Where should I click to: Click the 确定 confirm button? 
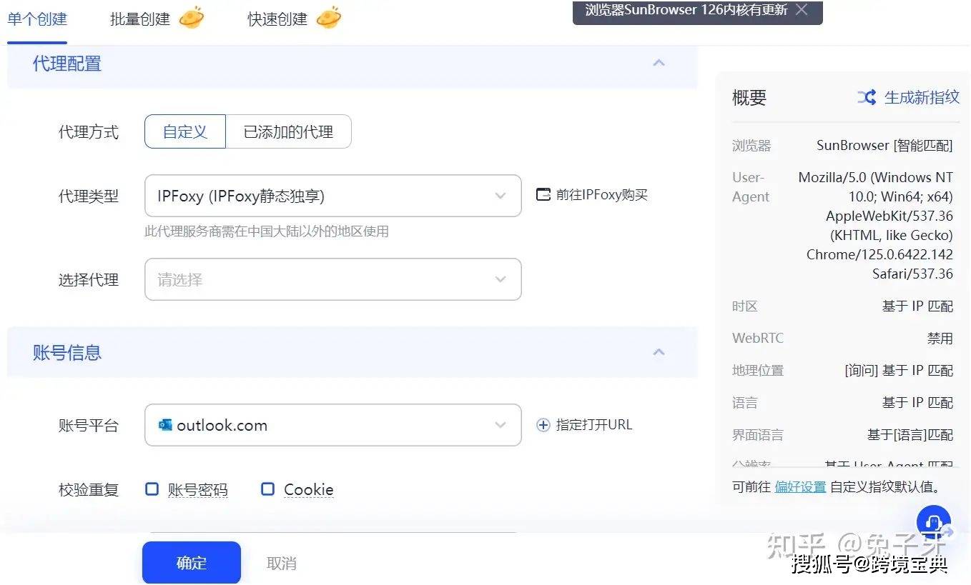[191, 563]
